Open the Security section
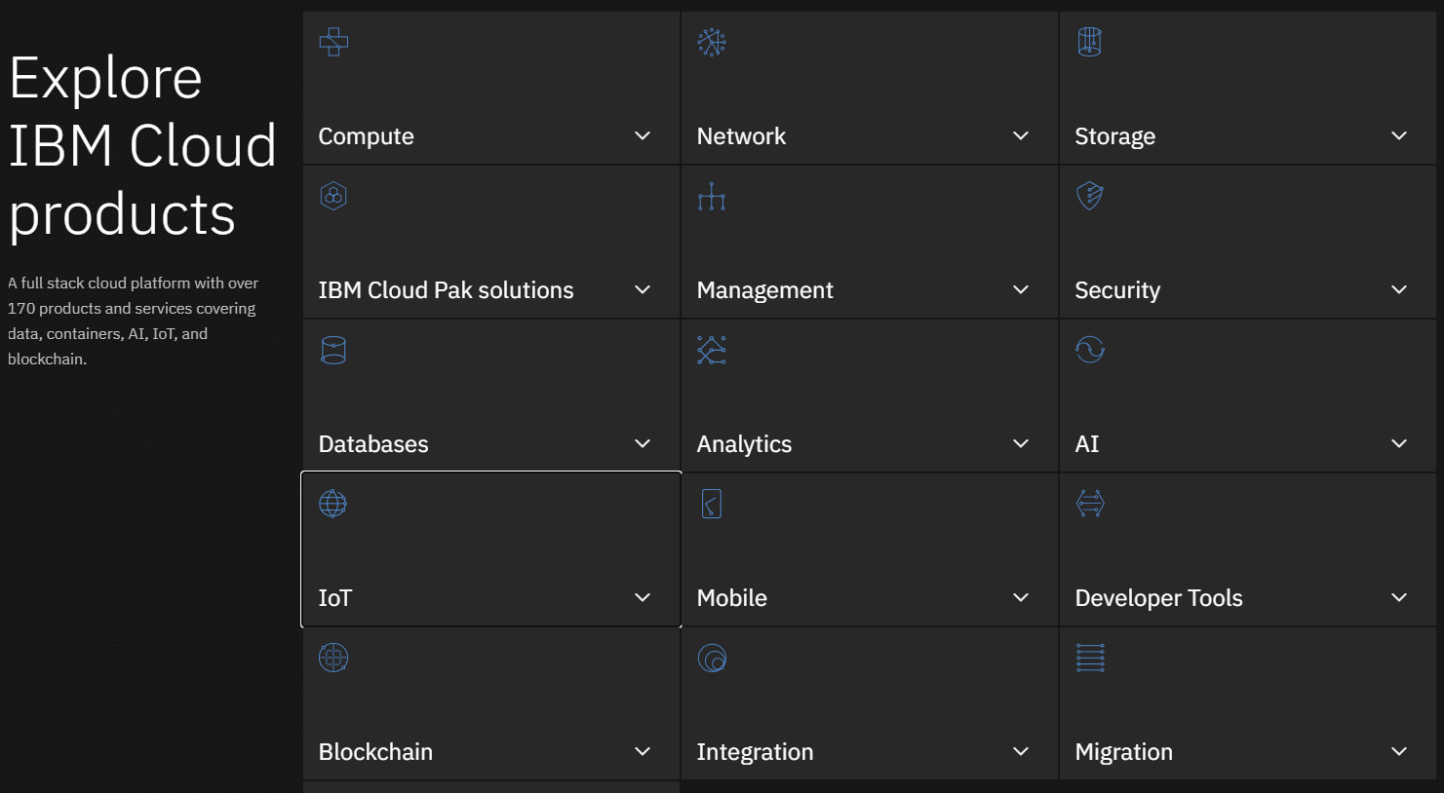This screenshot has height=793, width=1444. pyautogui.click(x=1398, y=289)
